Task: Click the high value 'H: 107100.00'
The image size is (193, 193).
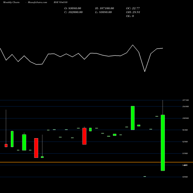Action: coord(105,8)
